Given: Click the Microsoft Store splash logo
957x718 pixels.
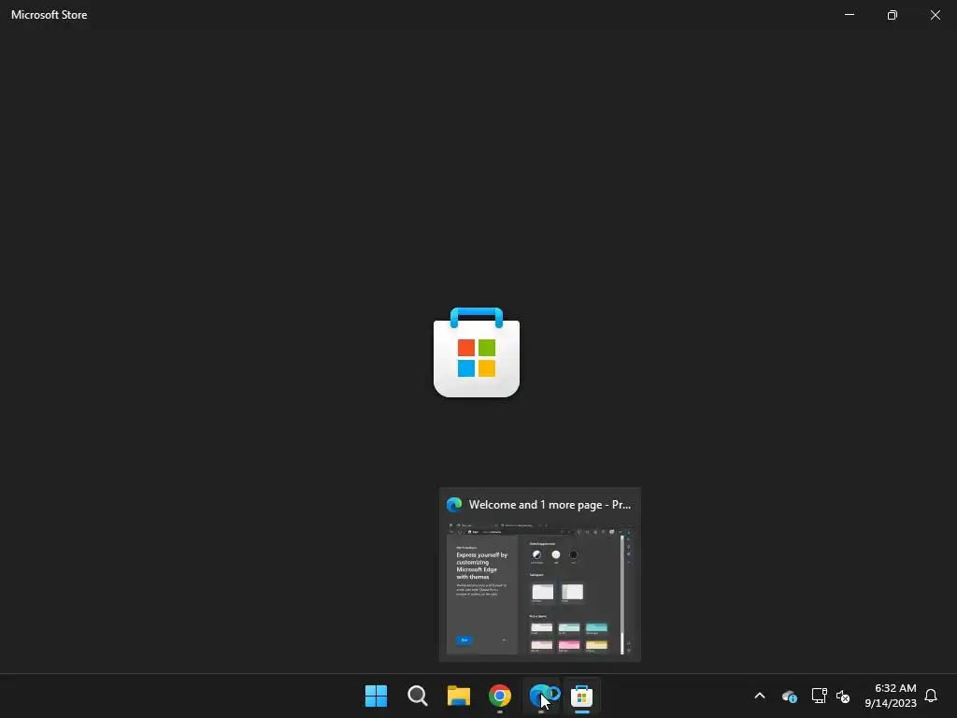Looking at the screenshot, I should 477,352.
